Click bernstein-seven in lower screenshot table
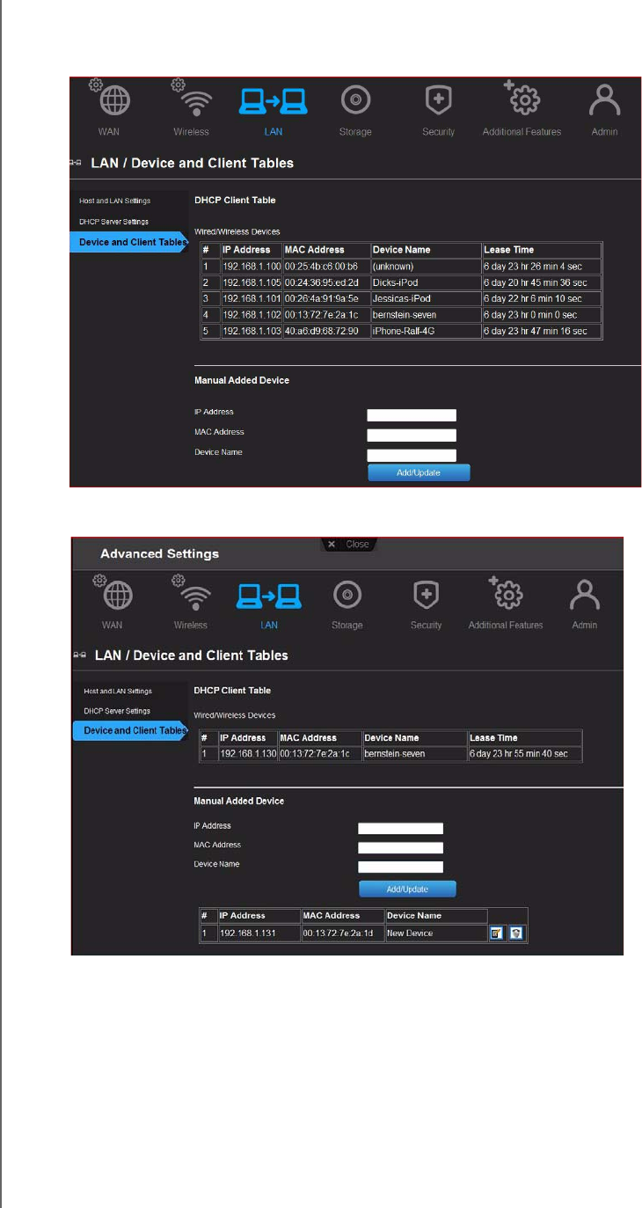This screenshot has height=1208, width=642. click(414, 754)
